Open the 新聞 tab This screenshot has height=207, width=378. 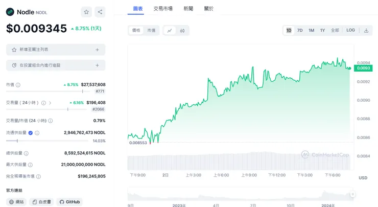188,9
